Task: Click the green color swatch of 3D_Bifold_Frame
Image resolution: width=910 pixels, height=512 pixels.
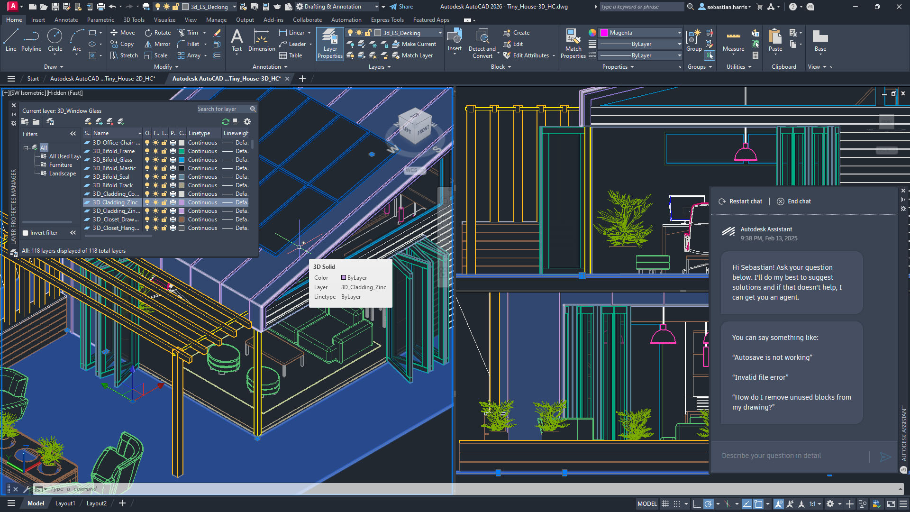Action: (182, 151)
